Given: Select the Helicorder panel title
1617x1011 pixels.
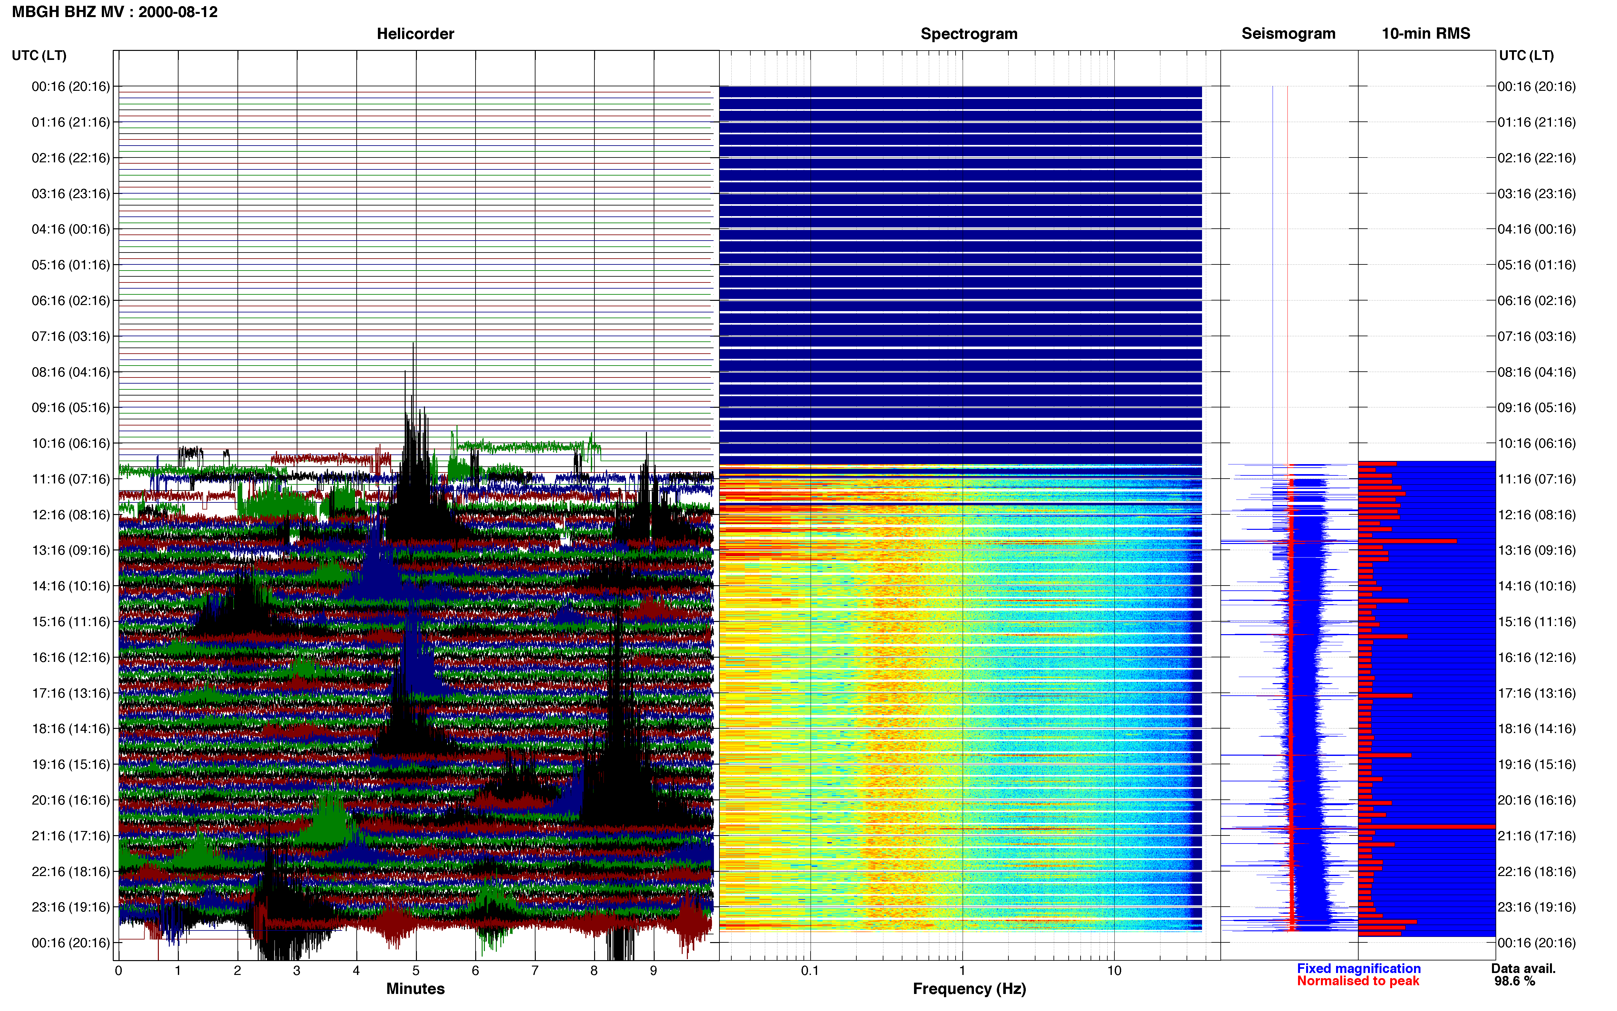Looking at the screenshot, I should [415, 33].
